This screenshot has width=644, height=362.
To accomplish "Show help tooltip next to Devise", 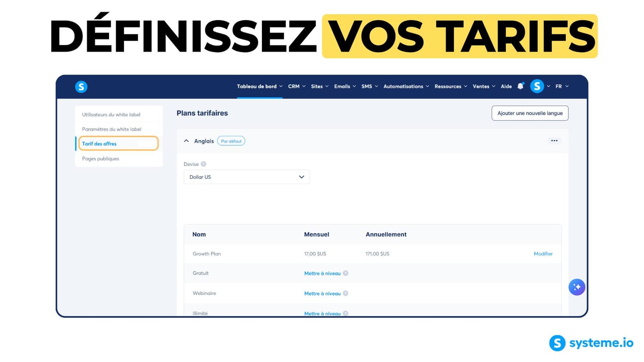I will coord(204,164).
